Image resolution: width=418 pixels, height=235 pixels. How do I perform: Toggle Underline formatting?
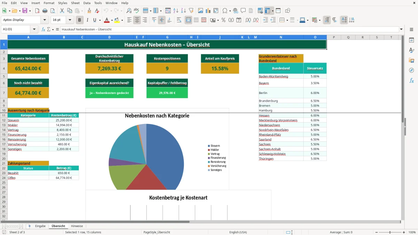(94, 20)
